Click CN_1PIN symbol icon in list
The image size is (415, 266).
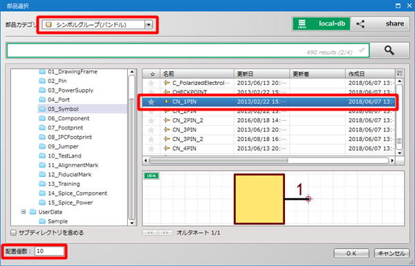(x=167, y=102)
